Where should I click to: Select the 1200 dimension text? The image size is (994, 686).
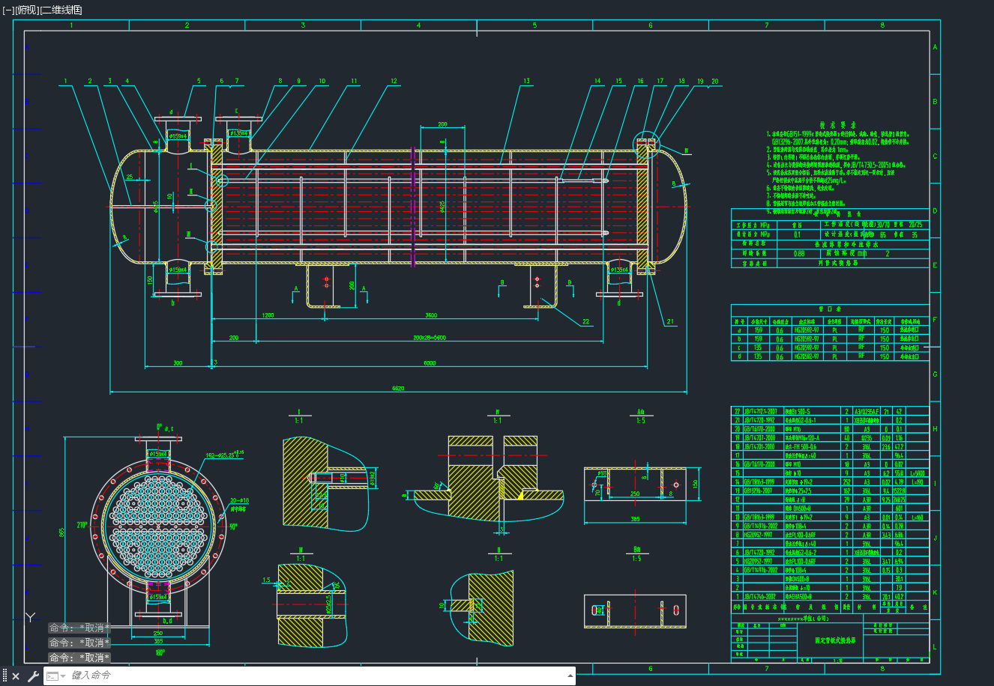[x=268, y=315]
